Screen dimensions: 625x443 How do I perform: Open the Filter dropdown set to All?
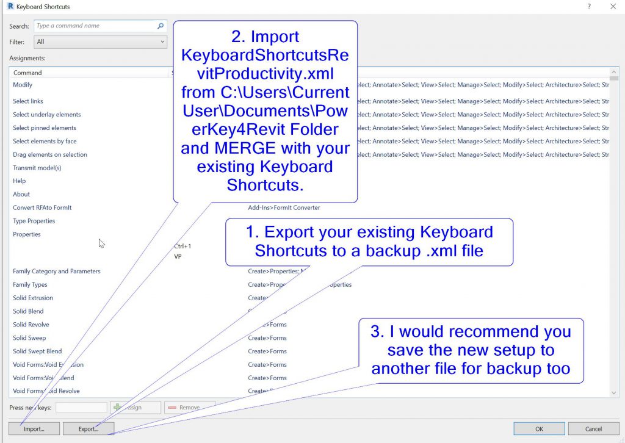[x=101, y=42]
